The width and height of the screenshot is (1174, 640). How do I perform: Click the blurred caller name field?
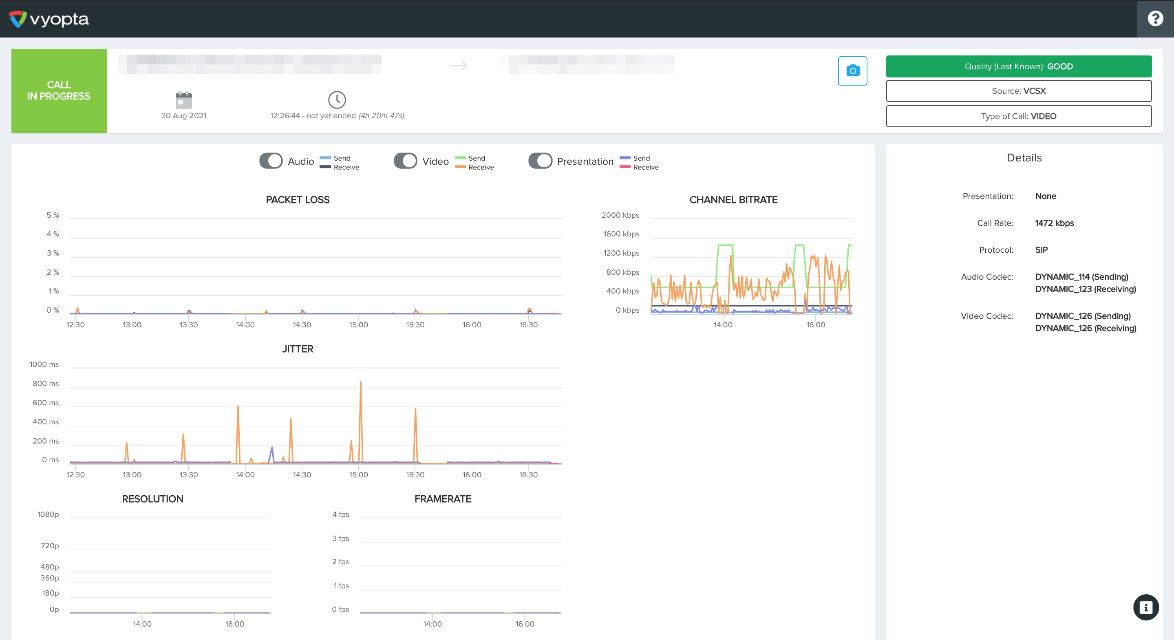coord(250,64)
